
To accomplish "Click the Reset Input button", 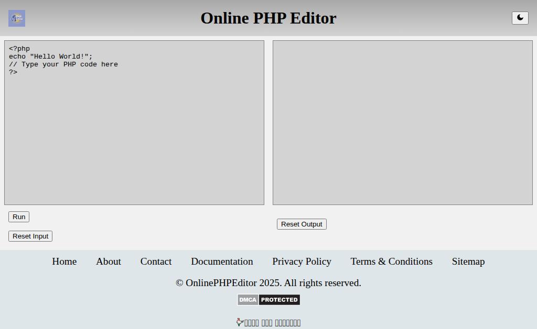I will (30, 236).
